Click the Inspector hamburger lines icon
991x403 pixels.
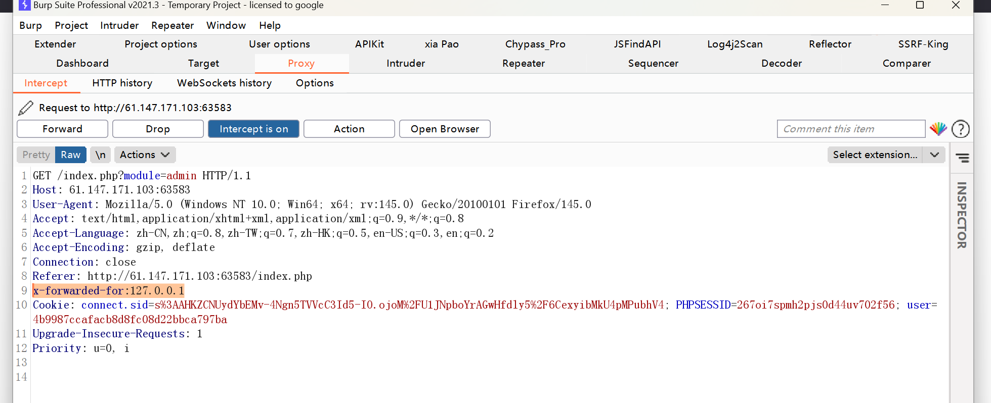pyautogui.click(x=962, y=158)
